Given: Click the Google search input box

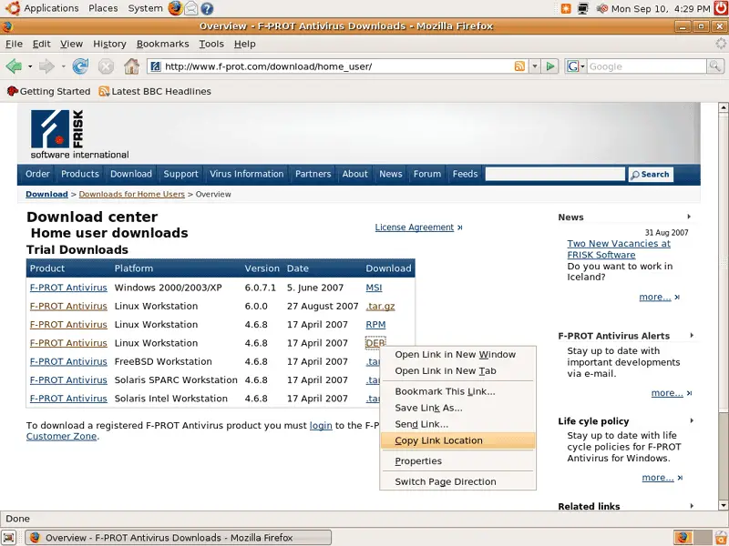Looking at the screenshot, I should (646, 66).
